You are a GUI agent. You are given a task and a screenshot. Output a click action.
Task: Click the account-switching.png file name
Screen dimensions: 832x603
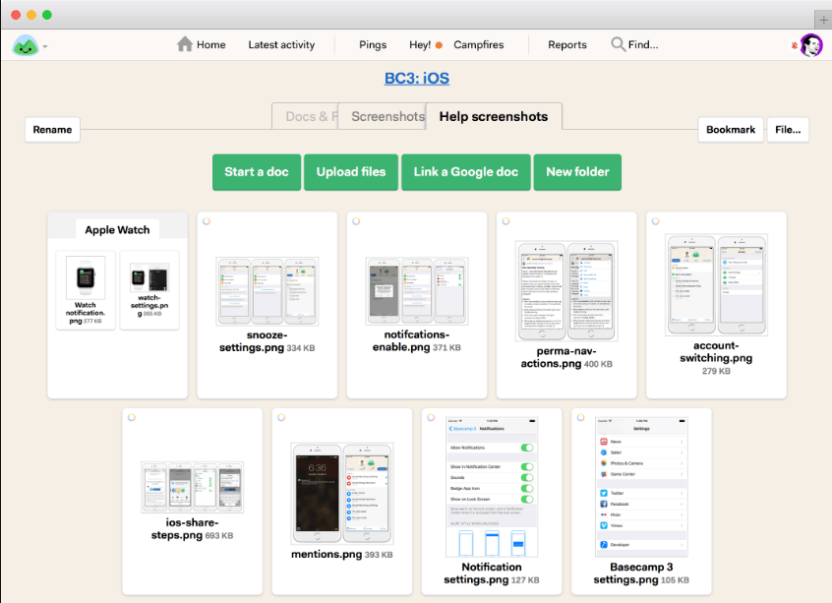[x=716, y=352]
